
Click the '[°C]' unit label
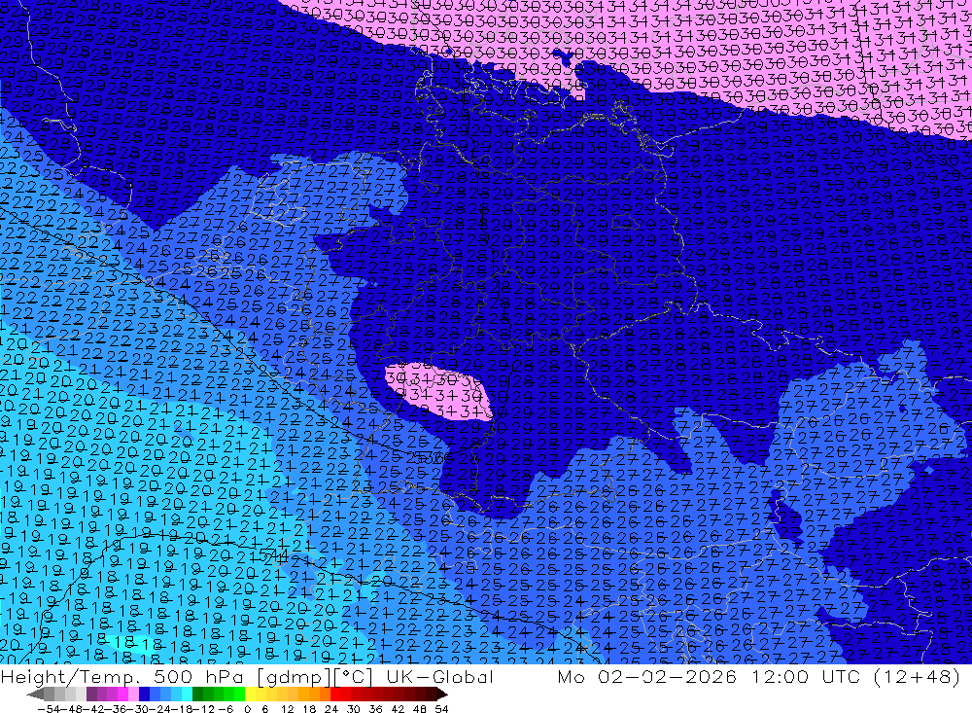point(352,676)
